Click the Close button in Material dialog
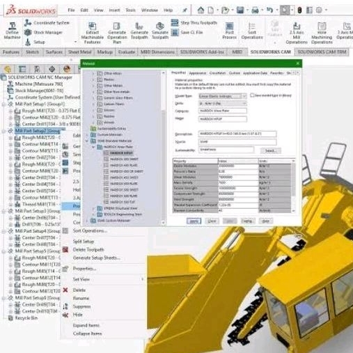Viewport: 353px width, 353px height. pyautogui.click(x=212, y=221)
